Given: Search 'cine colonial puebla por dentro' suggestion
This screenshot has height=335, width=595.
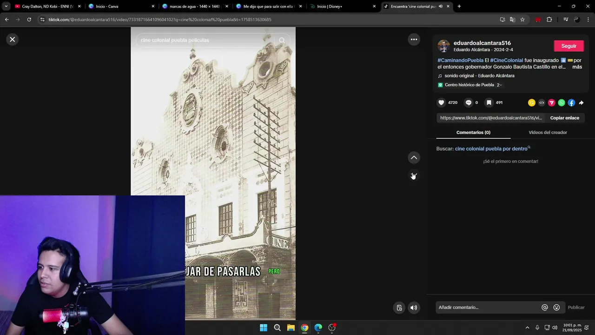Looking at the screenshot, I should 492,149.
